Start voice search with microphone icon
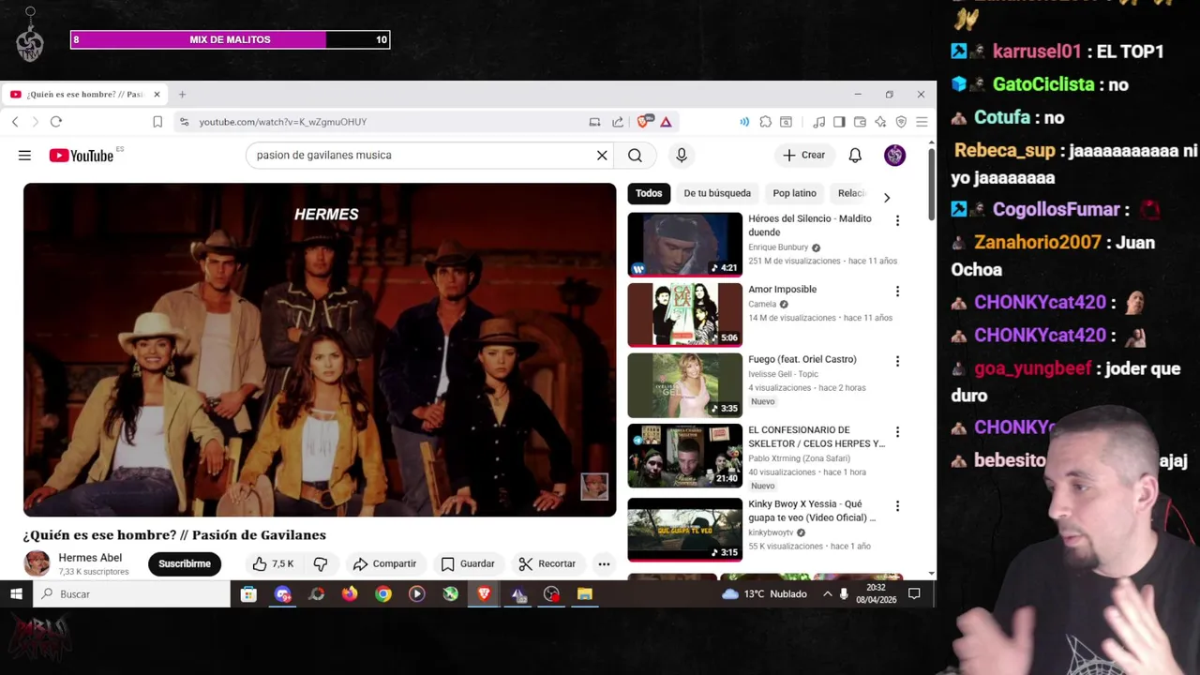 (x=682, y=156)
